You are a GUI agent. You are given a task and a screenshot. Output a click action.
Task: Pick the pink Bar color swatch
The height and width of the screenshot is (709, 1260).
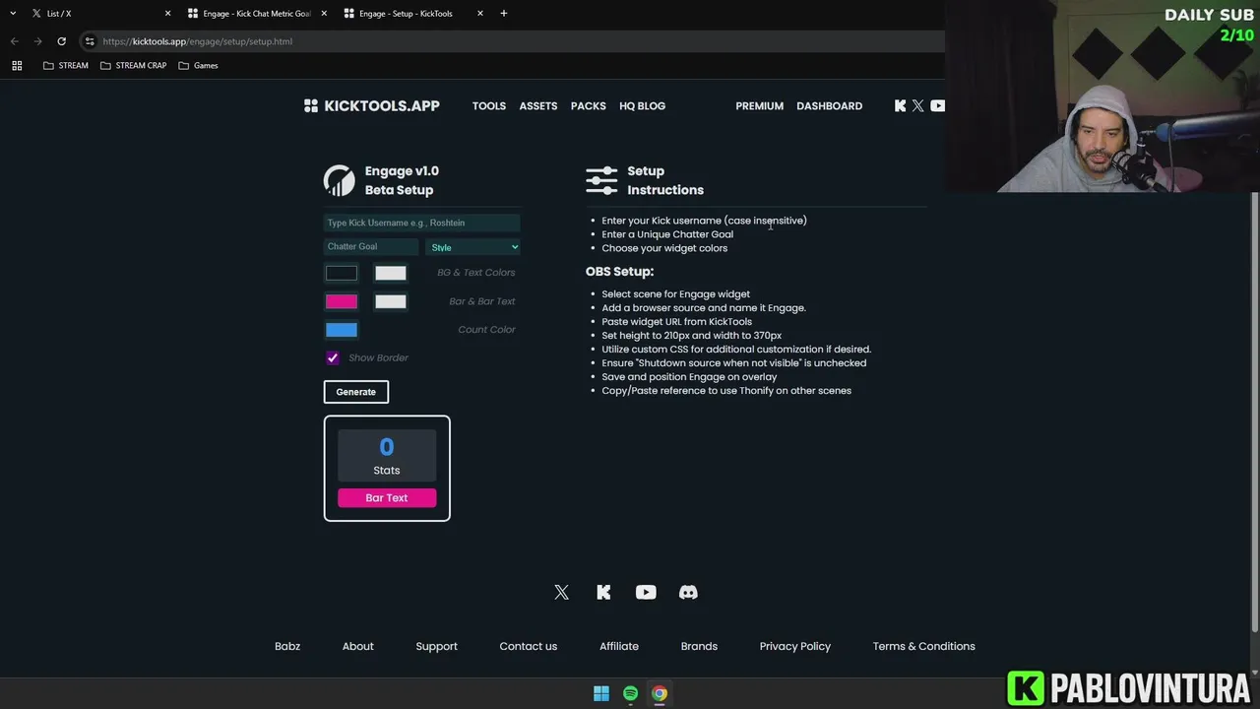342,301
